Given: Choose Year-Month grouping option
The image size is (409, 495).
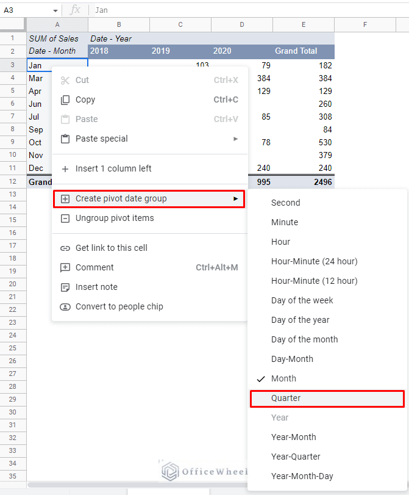Looking at the screenshot, I should (x=293, y=437).
